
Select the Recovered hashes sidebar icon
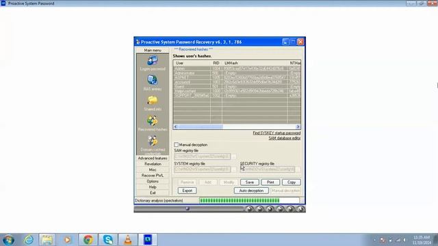tap(153, 121)
